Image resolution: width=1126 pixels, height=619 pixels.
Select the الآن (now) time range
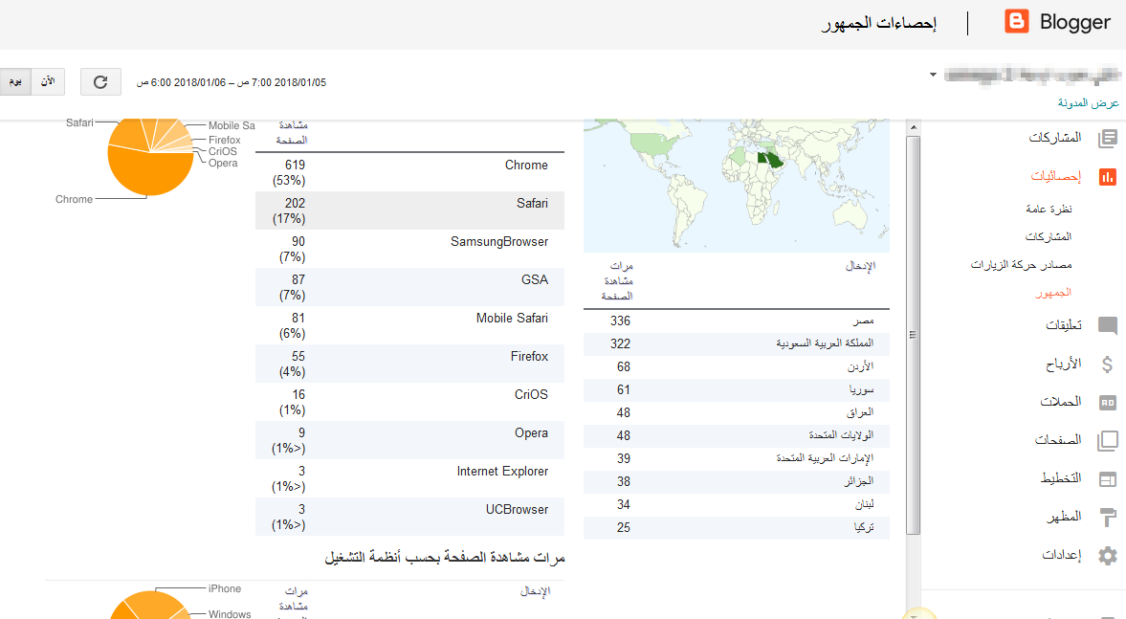point(48,82)
